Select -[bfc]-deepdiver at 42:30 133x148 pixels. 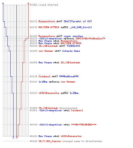coord(50,38)
